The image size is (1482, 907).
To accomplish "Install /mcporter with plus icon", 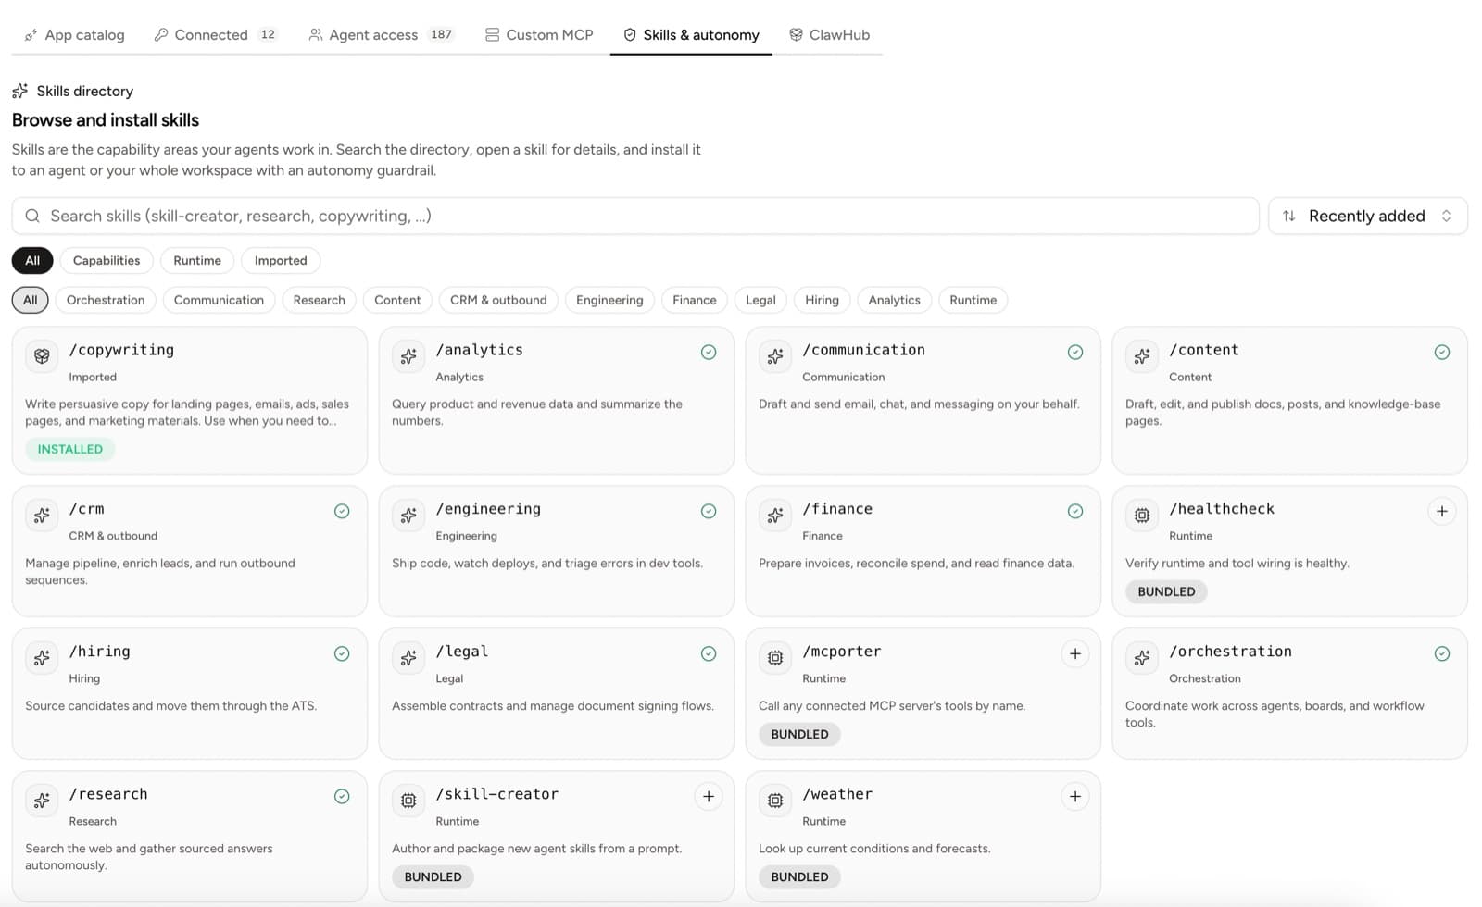I will tap(1074, 653).
